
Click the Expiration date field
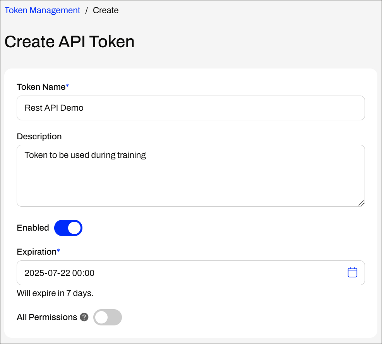pyautogui.click(x=178, y=273)
